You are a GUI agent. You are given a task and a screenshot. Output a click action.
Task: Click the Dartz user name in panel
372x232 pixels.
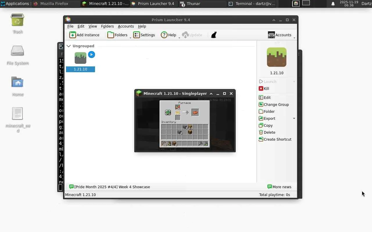click(366, 3)
